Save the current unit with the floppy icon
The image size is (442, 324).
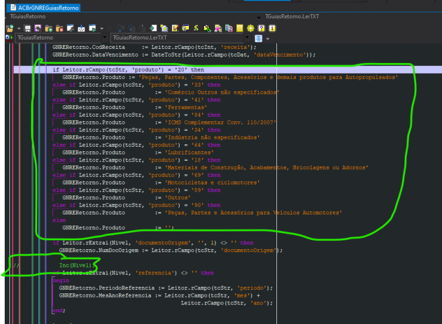click(28, 28)
